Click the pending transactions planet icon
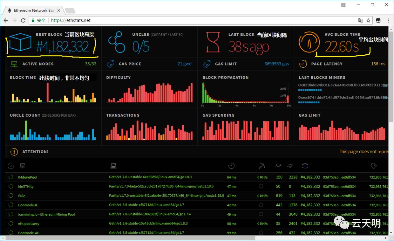 pos(290,166)
